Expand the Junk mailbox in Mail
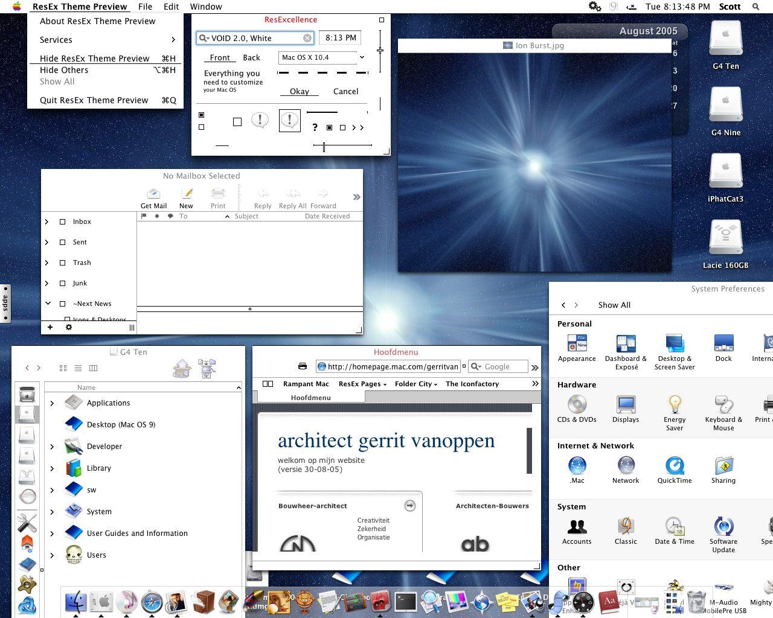This screenshot has height=618, width=773. coord(47,283)
